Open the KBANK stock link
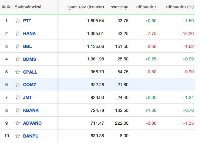The height and width of the screenshot is (143, 200). click(31, 110)
